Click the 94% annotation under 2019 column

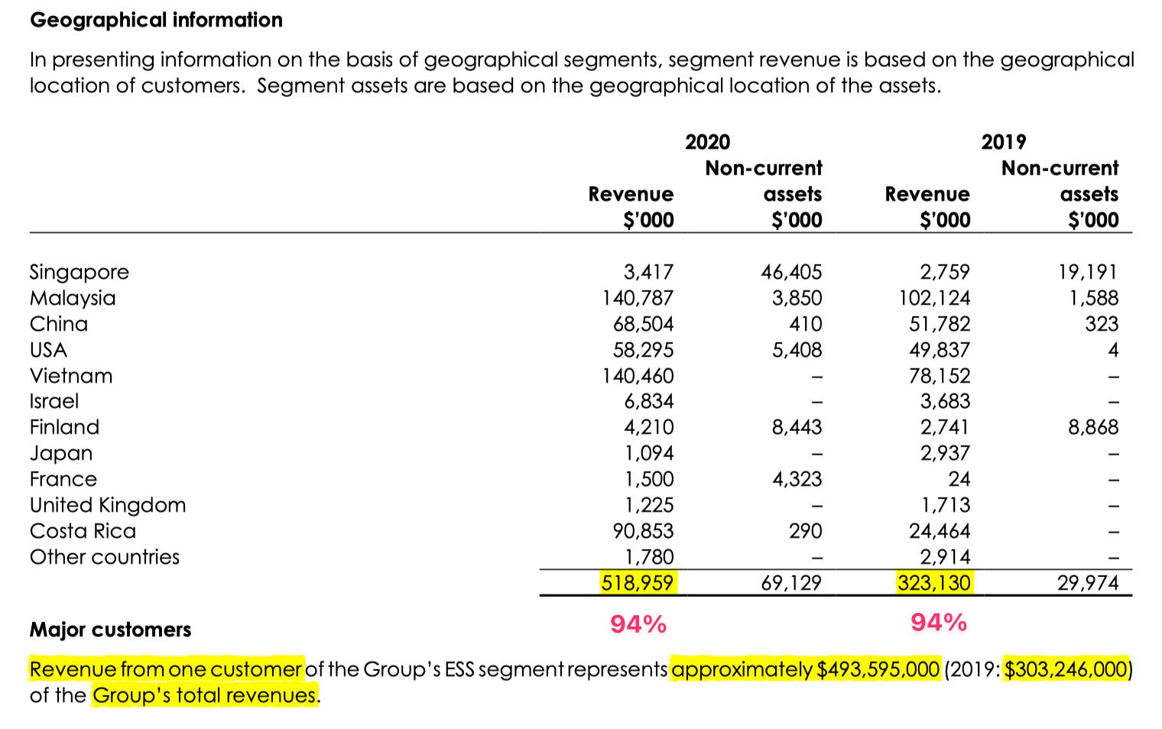click(x=938, y=623)
